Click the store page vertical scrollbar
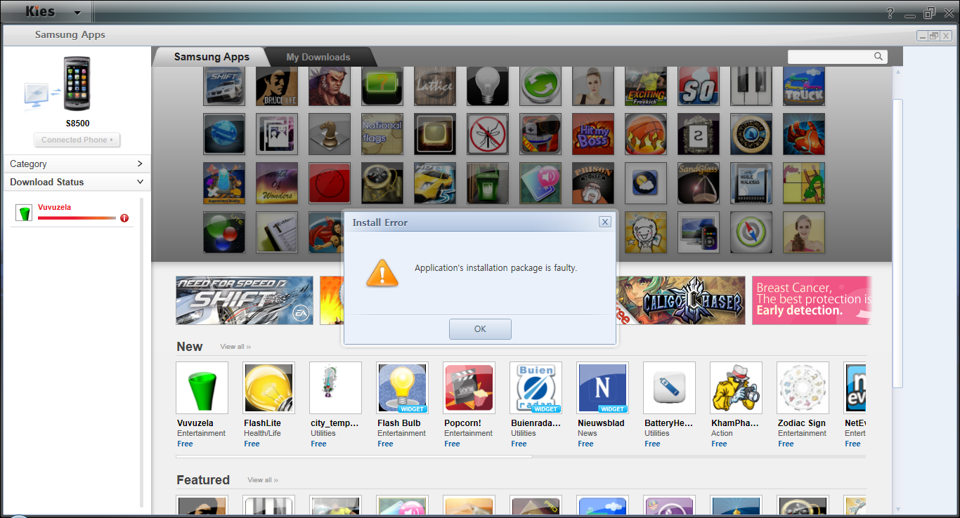Viewport: 960px width, 518px height. 897,243
